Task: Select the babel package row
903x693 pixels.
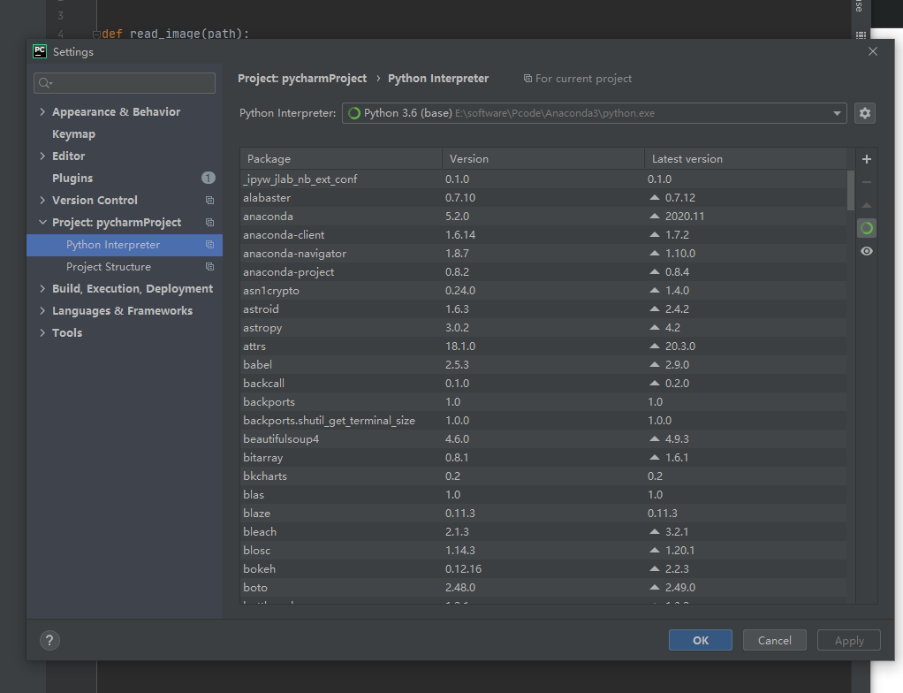Action: pyautogui.click(x=543, y=365)
